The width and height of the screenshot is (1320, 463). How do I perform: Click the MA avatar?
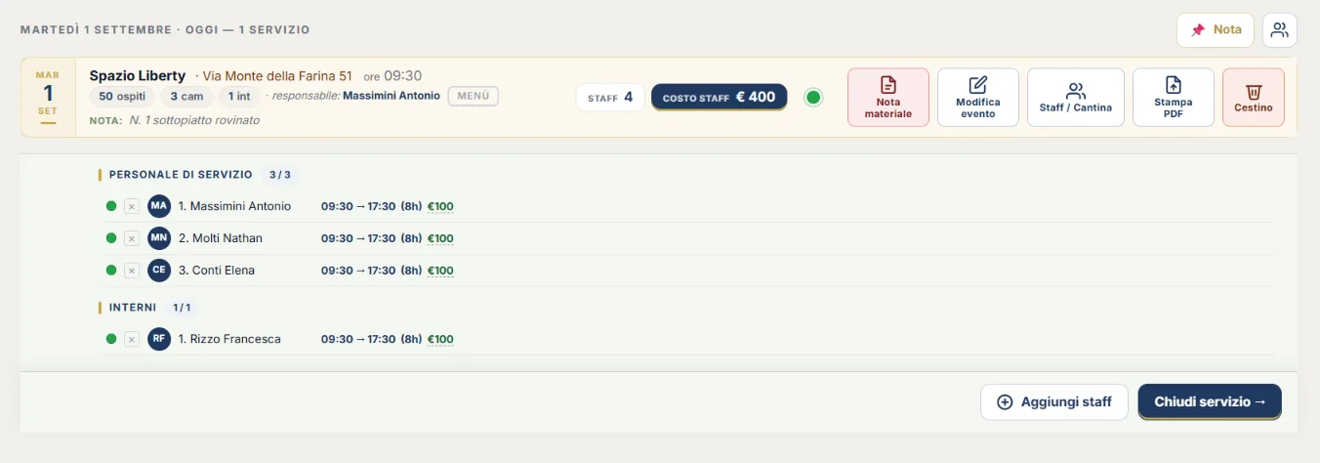(x=159, y=206)
